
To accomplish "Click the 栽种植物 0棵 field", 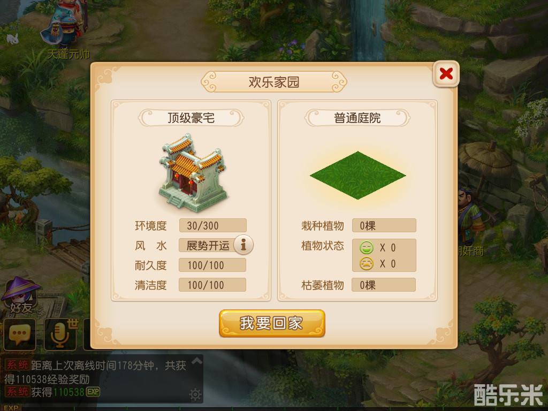I will point(384,225).
